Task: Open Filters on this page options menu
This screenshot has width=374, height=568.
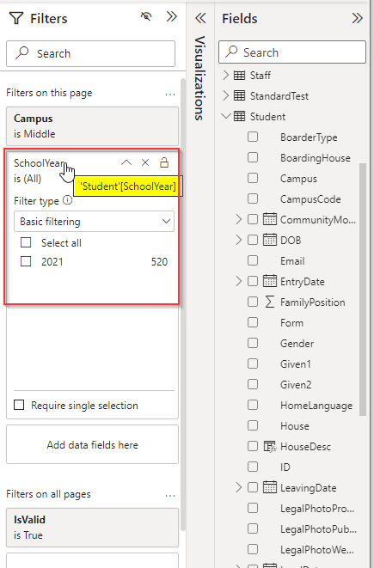Action: [x=170, y=95]
